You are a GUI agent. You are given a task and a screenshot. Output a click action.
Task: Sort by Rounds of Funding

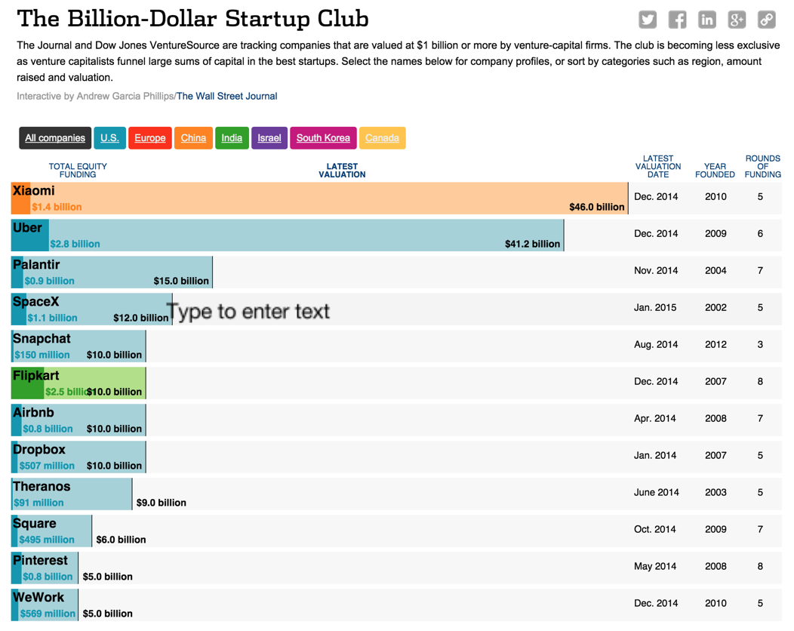(762, 167)
